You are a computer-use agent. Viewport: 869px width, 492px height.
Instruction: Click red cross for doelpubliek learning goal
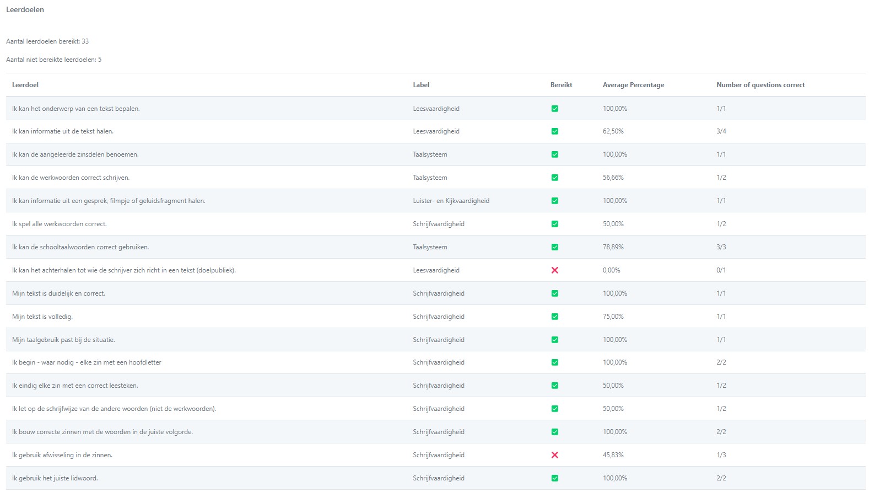click(x=554, y=270)
